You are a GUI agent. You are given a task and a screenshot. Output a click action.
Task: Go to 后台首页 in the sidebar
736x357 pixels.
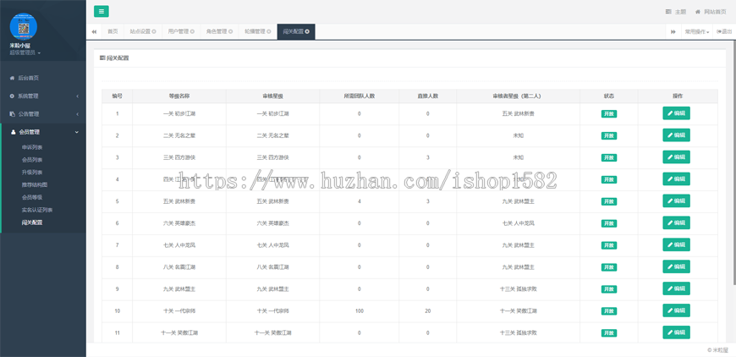43,79
